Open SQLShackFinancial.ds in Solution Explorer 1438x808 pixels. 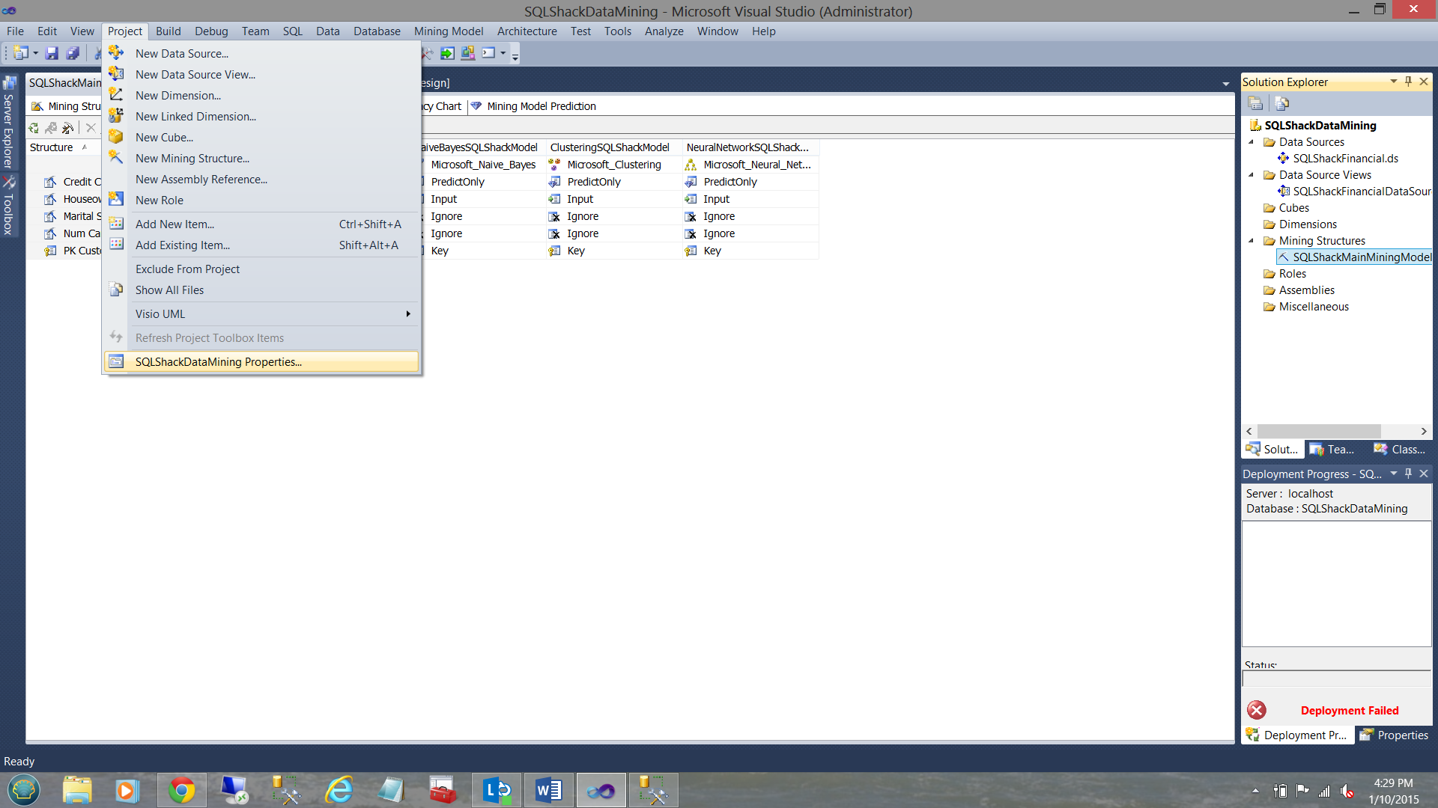[1345, 159]
